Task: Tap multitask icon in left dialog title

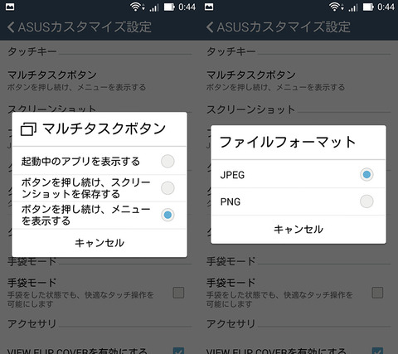Action: pyautogui.click(x=28, y=129)
